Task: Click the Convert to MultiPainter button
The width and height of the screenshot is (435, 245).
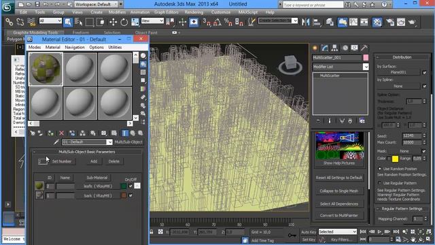Action: 339,216
